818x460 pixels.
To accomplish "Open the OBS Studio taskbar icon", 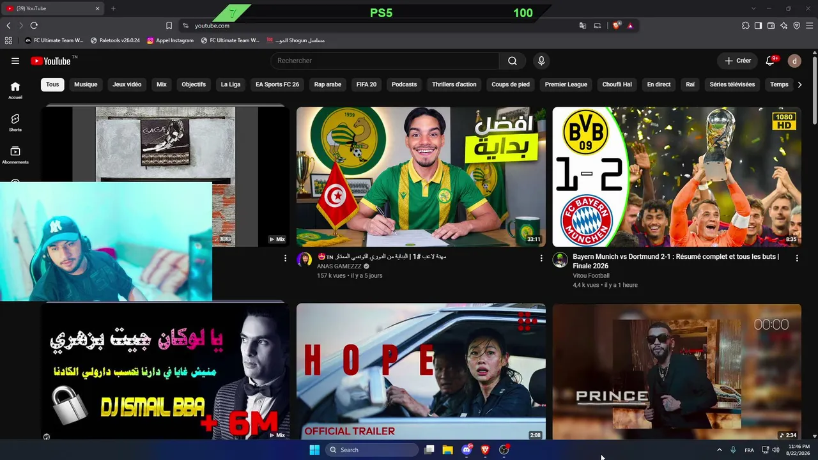I will 504,450.
